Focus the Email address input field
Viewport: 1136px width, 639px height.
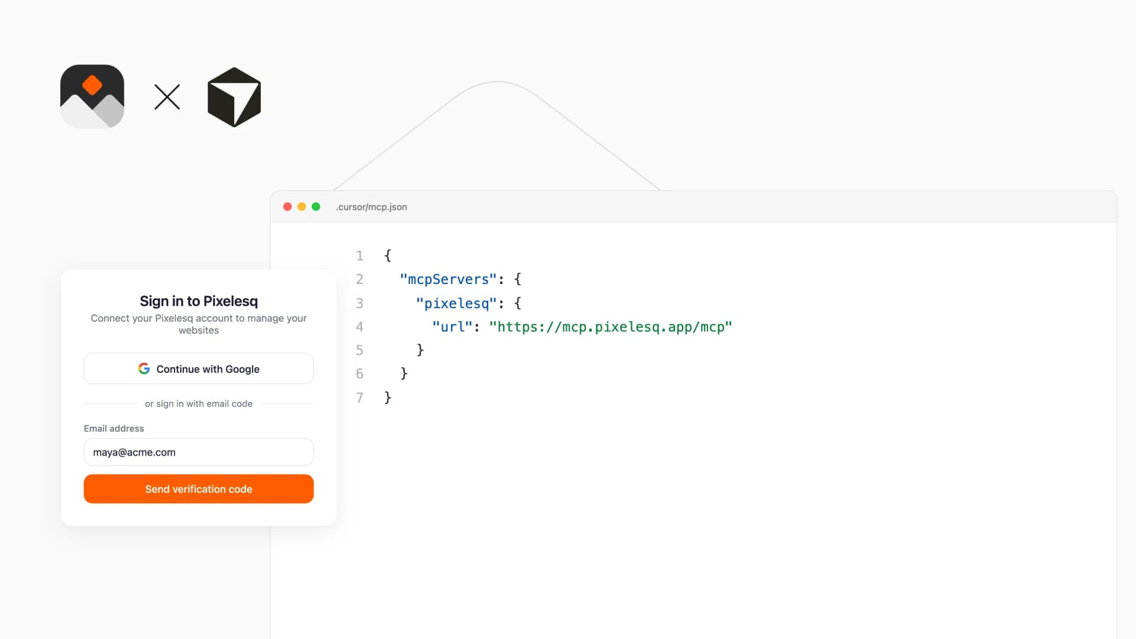(x=199, y=452)
